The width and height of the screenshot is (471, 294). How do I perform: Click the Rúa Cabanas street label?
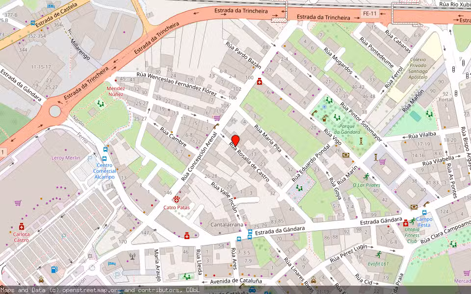(x=398, y=41)
